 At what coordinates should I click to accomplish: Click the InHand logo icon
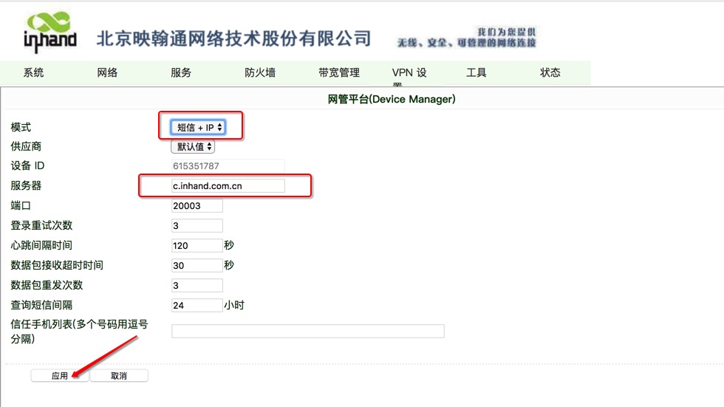[49, 33]
